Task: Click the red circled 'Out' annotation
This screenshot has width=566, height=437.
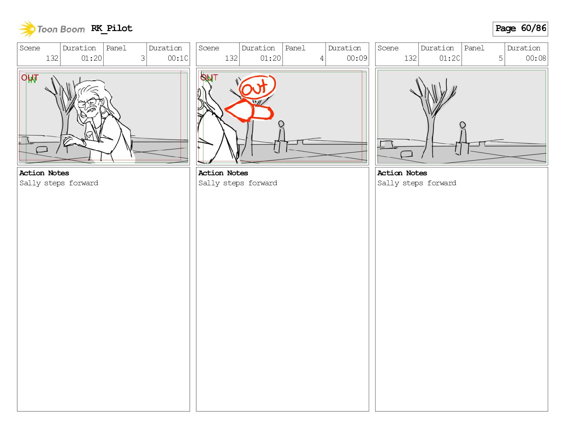Action: [257, 87]
